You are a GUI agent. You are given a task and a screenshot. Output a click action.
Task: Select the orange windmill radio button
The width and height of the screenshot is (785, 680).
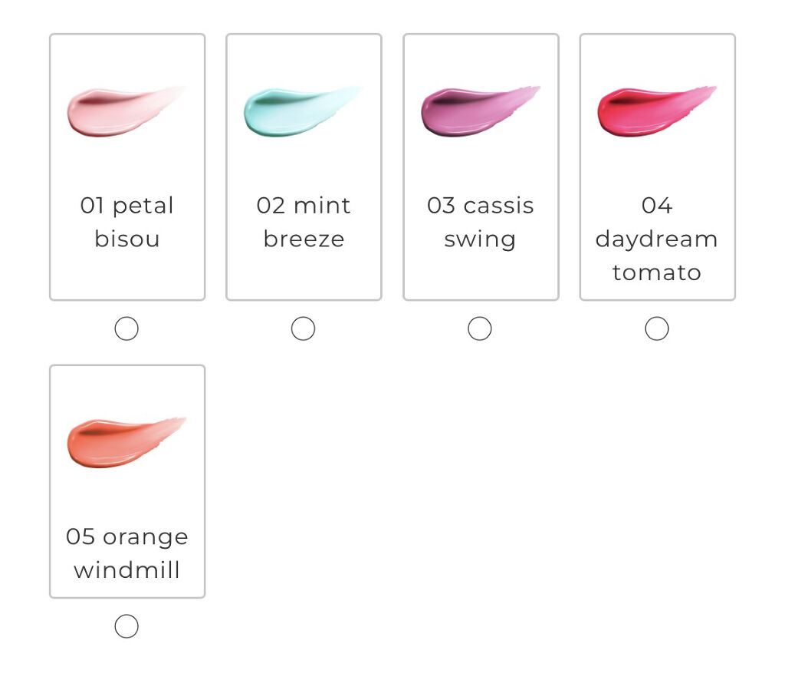click(126, 627)
